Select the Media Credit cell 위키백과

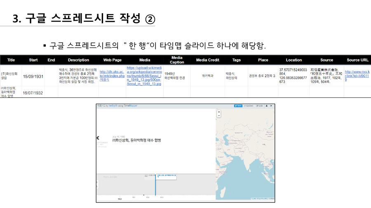pos(207,76)
